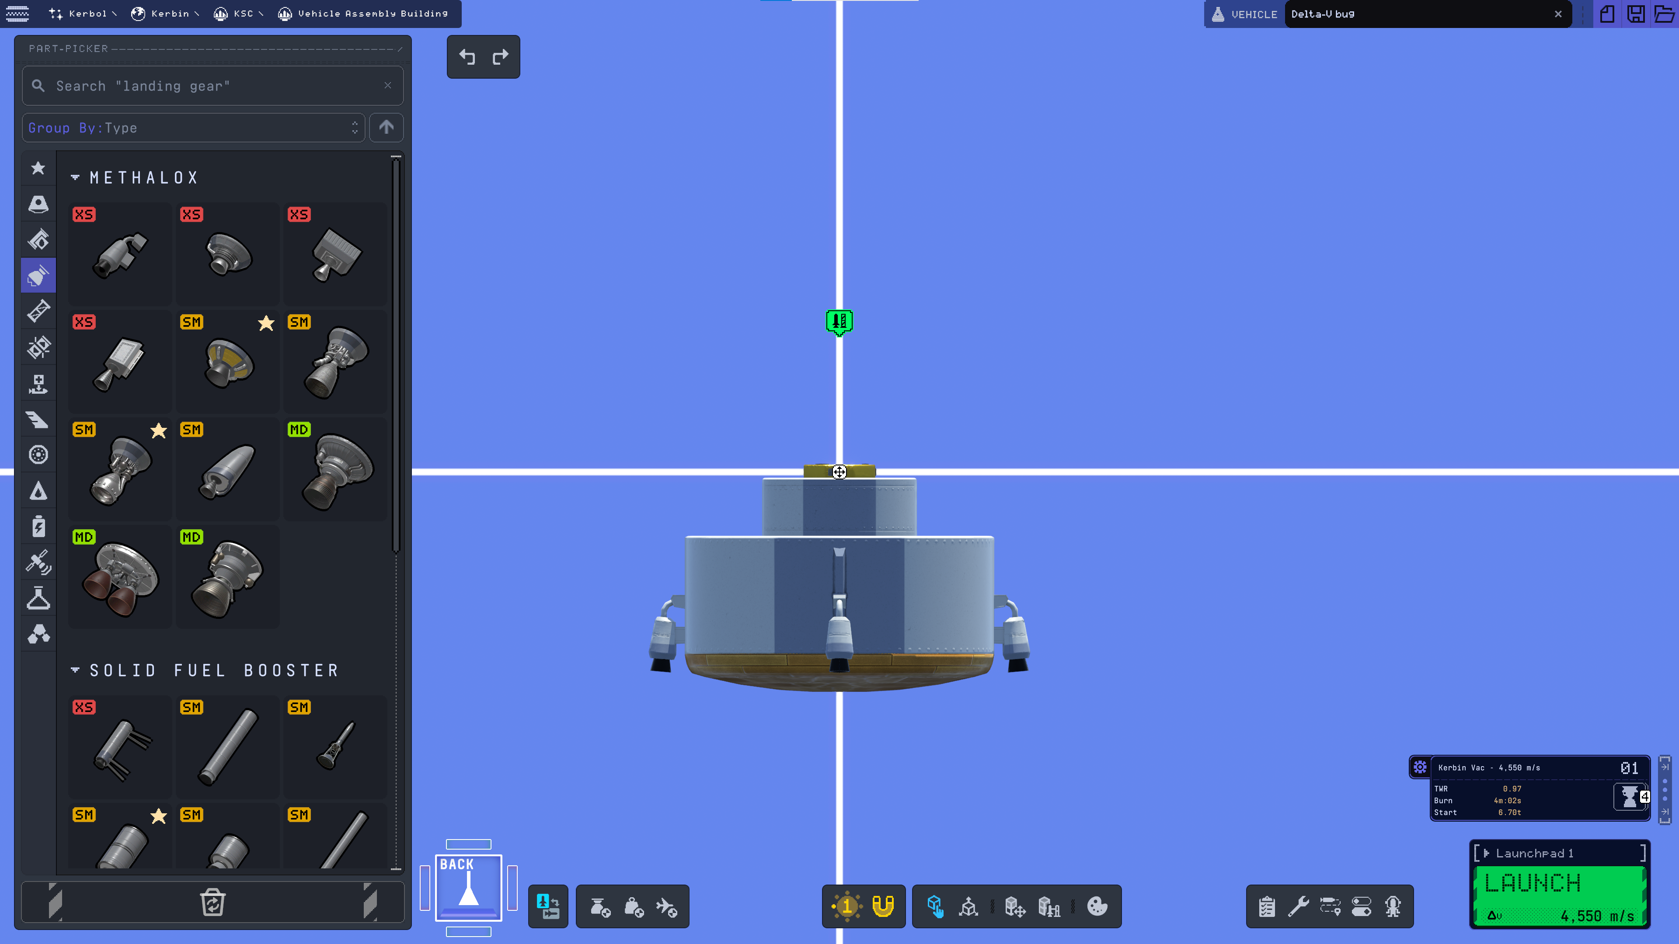
Task: Open the Coupling category icon below trusses
Action: pos(38,347)
